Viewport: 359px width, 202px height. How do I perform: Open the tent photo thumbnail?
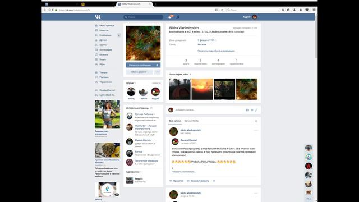pyautogui.click(x=179, y=89)
